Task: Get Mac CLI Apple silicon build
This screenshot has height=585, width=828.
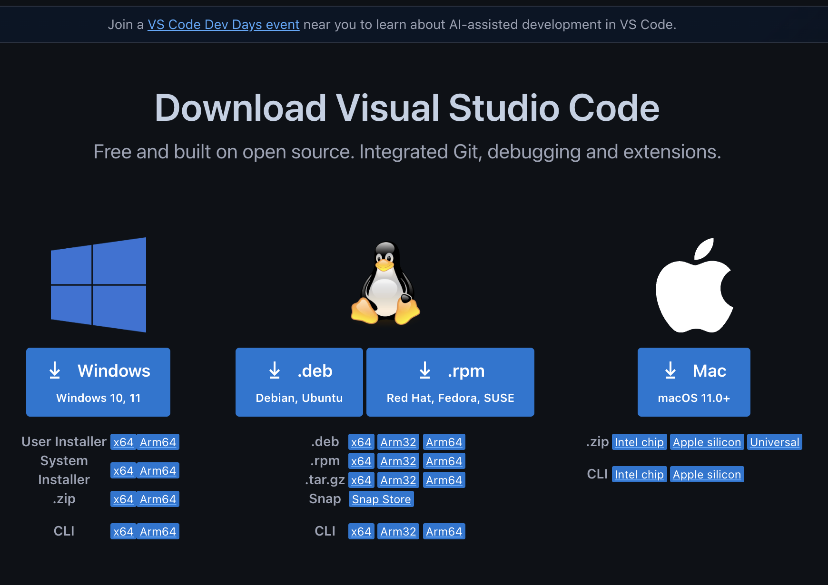Action: point(707,474)
